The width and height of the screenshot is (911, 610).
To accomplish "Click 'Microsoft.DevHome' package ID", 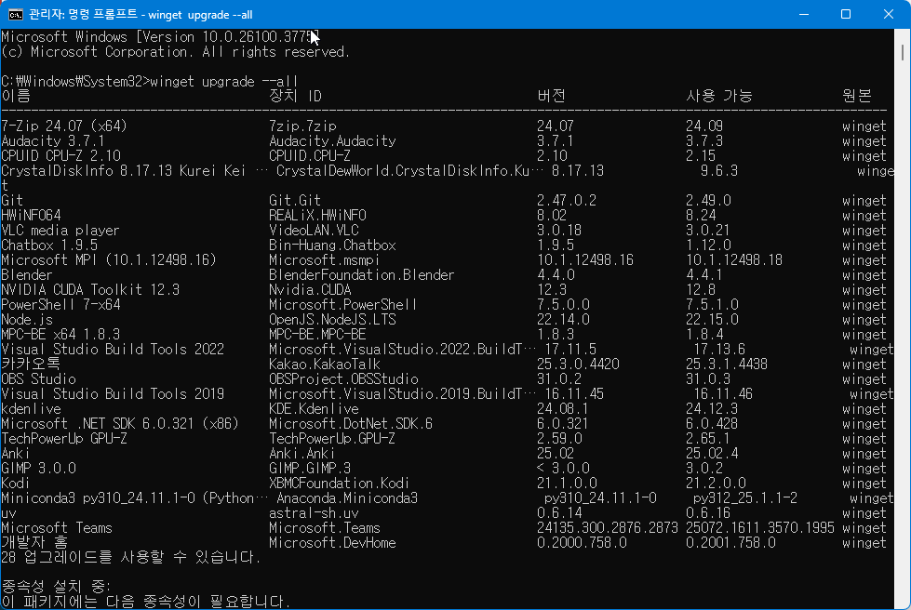I will point(332,543).
